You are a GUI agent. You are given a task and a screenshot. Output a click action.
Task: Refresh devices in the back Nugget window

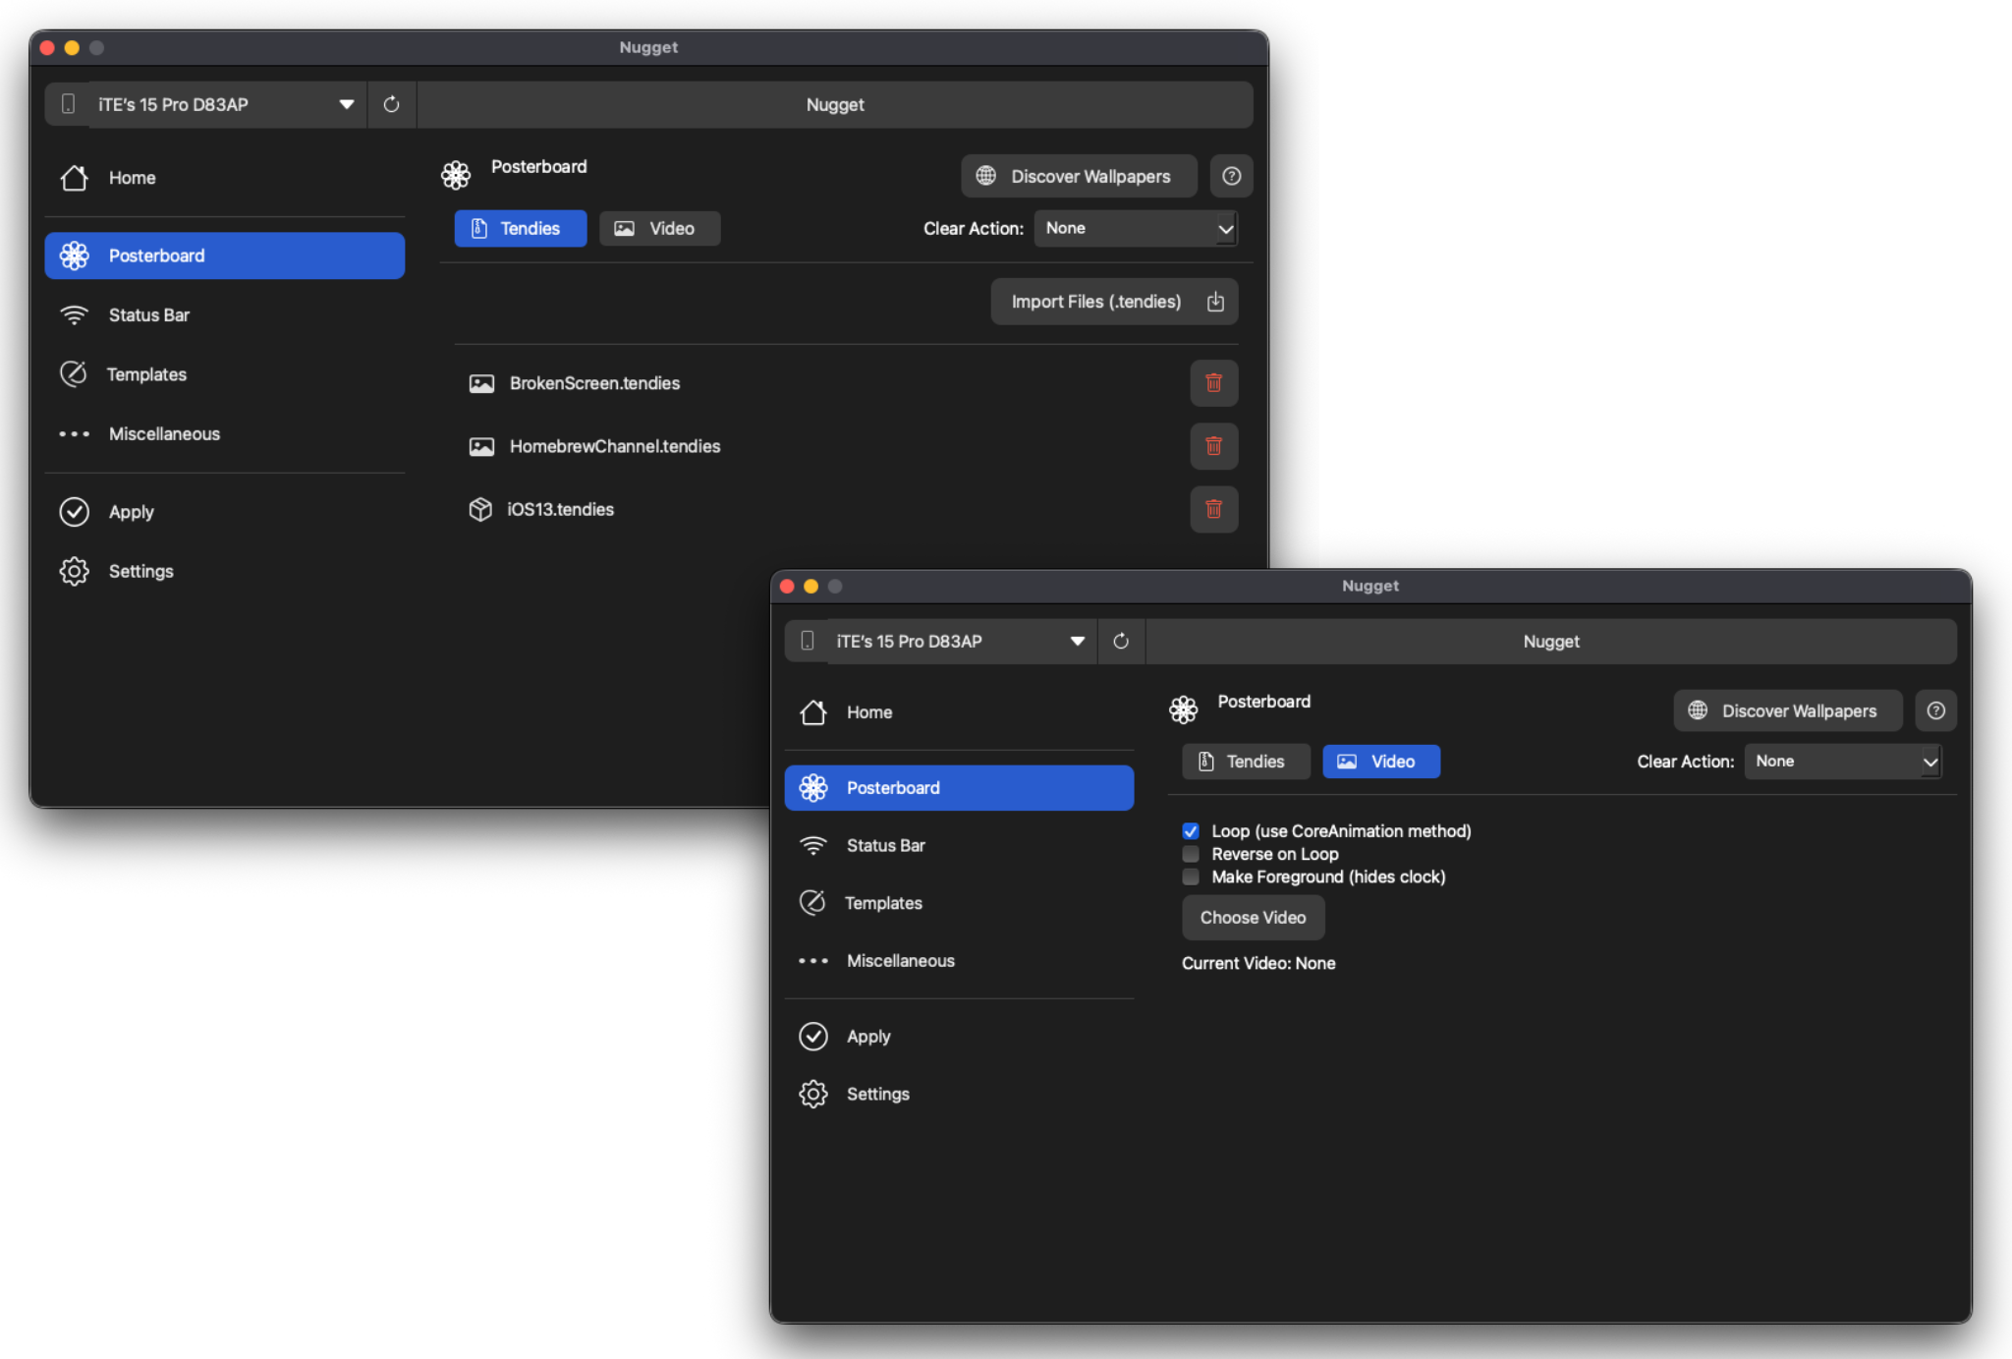coord(391,104)
